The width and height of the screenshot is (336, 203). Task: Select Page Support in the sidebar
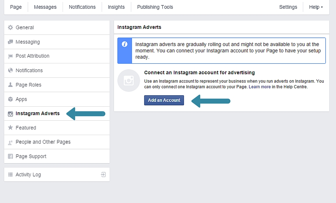tap(57, 156)
